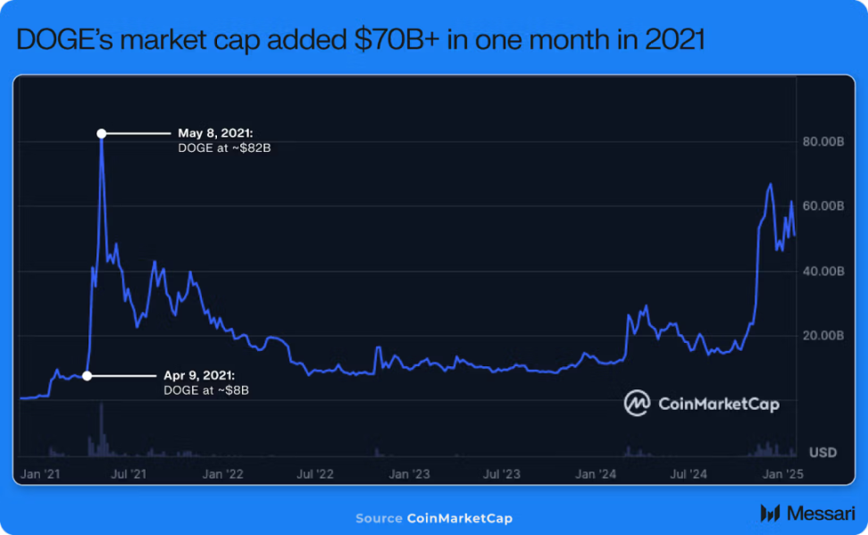Viewport: 868px width, 535px height.
Task: Select the Jan '21 x-axis label
Action: click(40, 474)
